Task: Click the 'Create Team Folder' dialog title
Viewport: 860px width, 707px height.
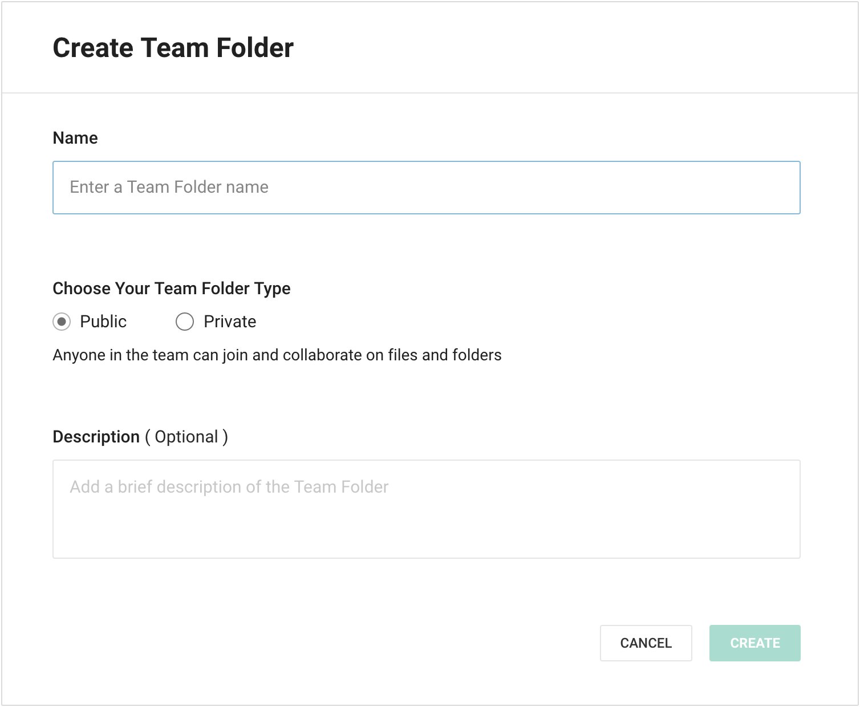Action: pyautogui.click(x=173, y=48)
